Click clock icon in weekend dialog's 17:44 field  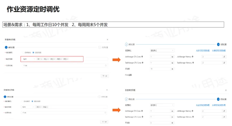click(105, 113)
